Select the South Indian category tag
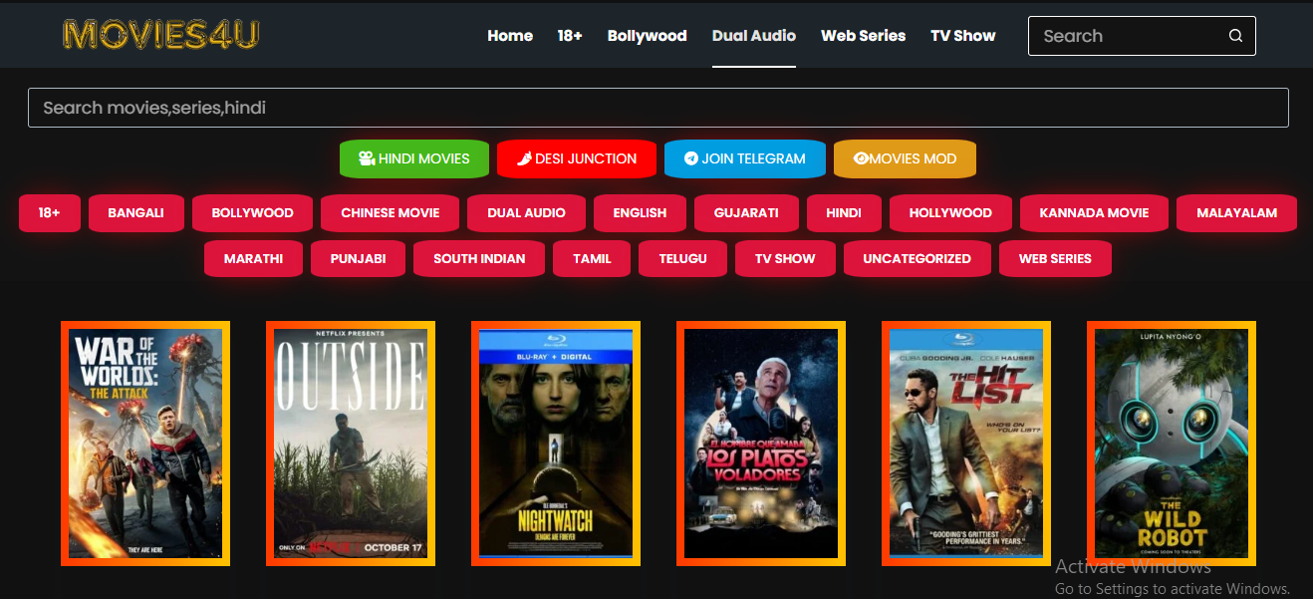The width and height of the screenshot is (1313, 599). coord(479,258)
